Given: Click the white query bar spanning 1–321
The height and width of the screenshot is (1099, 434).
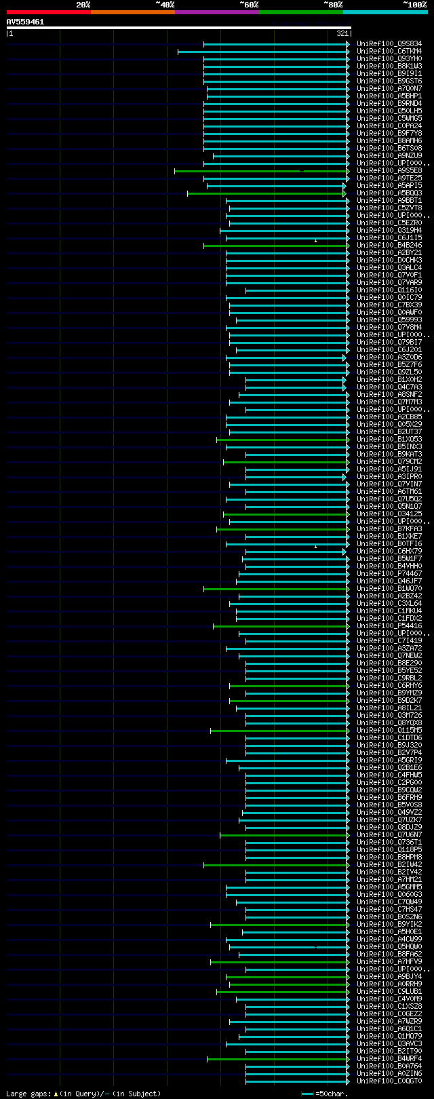Looking at the screenshot, I should click(x=178, y=28).
